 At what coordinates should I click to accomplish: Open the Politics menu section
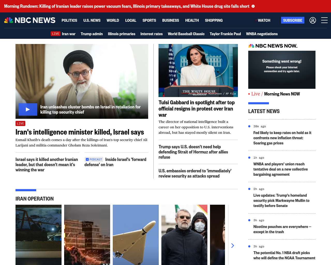click(x=69, y=20)
